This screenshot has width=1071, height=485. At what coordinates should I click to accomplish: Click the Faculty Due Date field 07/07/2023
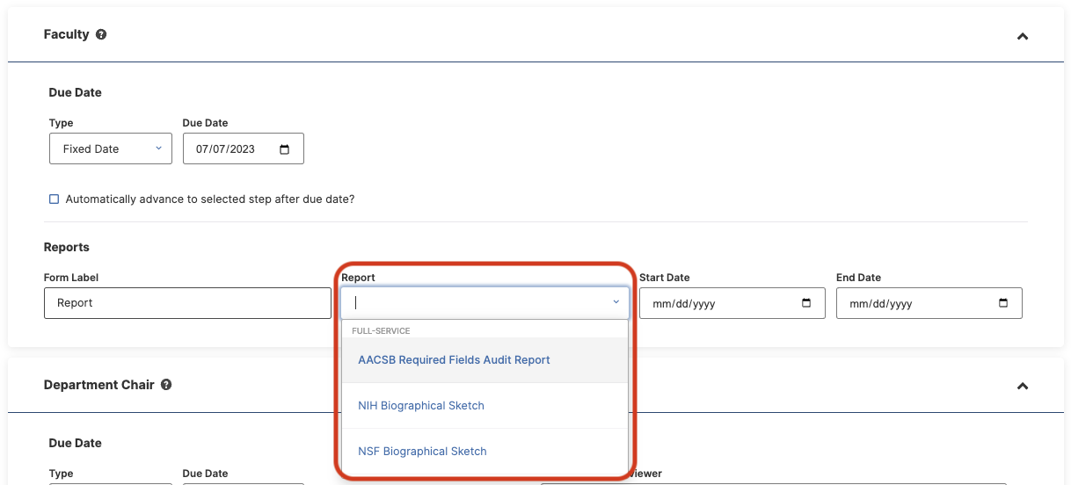[244, 148]
